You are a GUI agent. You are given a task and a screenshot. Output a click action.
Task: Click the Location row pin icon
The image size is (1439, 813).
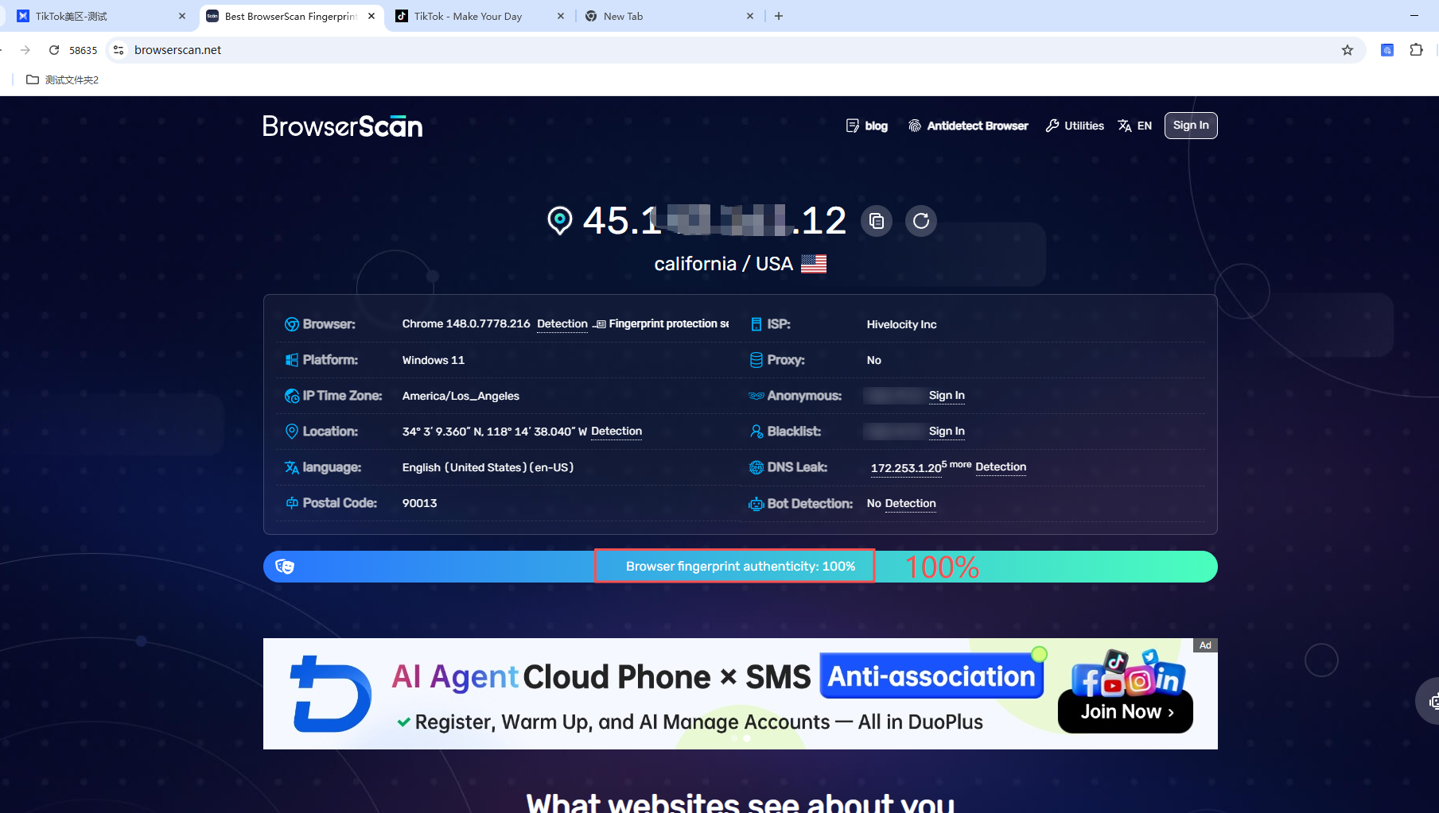pyautogui.click(x=292, y=432)
